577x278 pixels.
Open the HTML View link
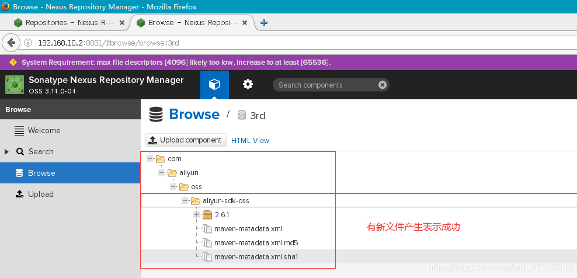(x=250, y=140)
